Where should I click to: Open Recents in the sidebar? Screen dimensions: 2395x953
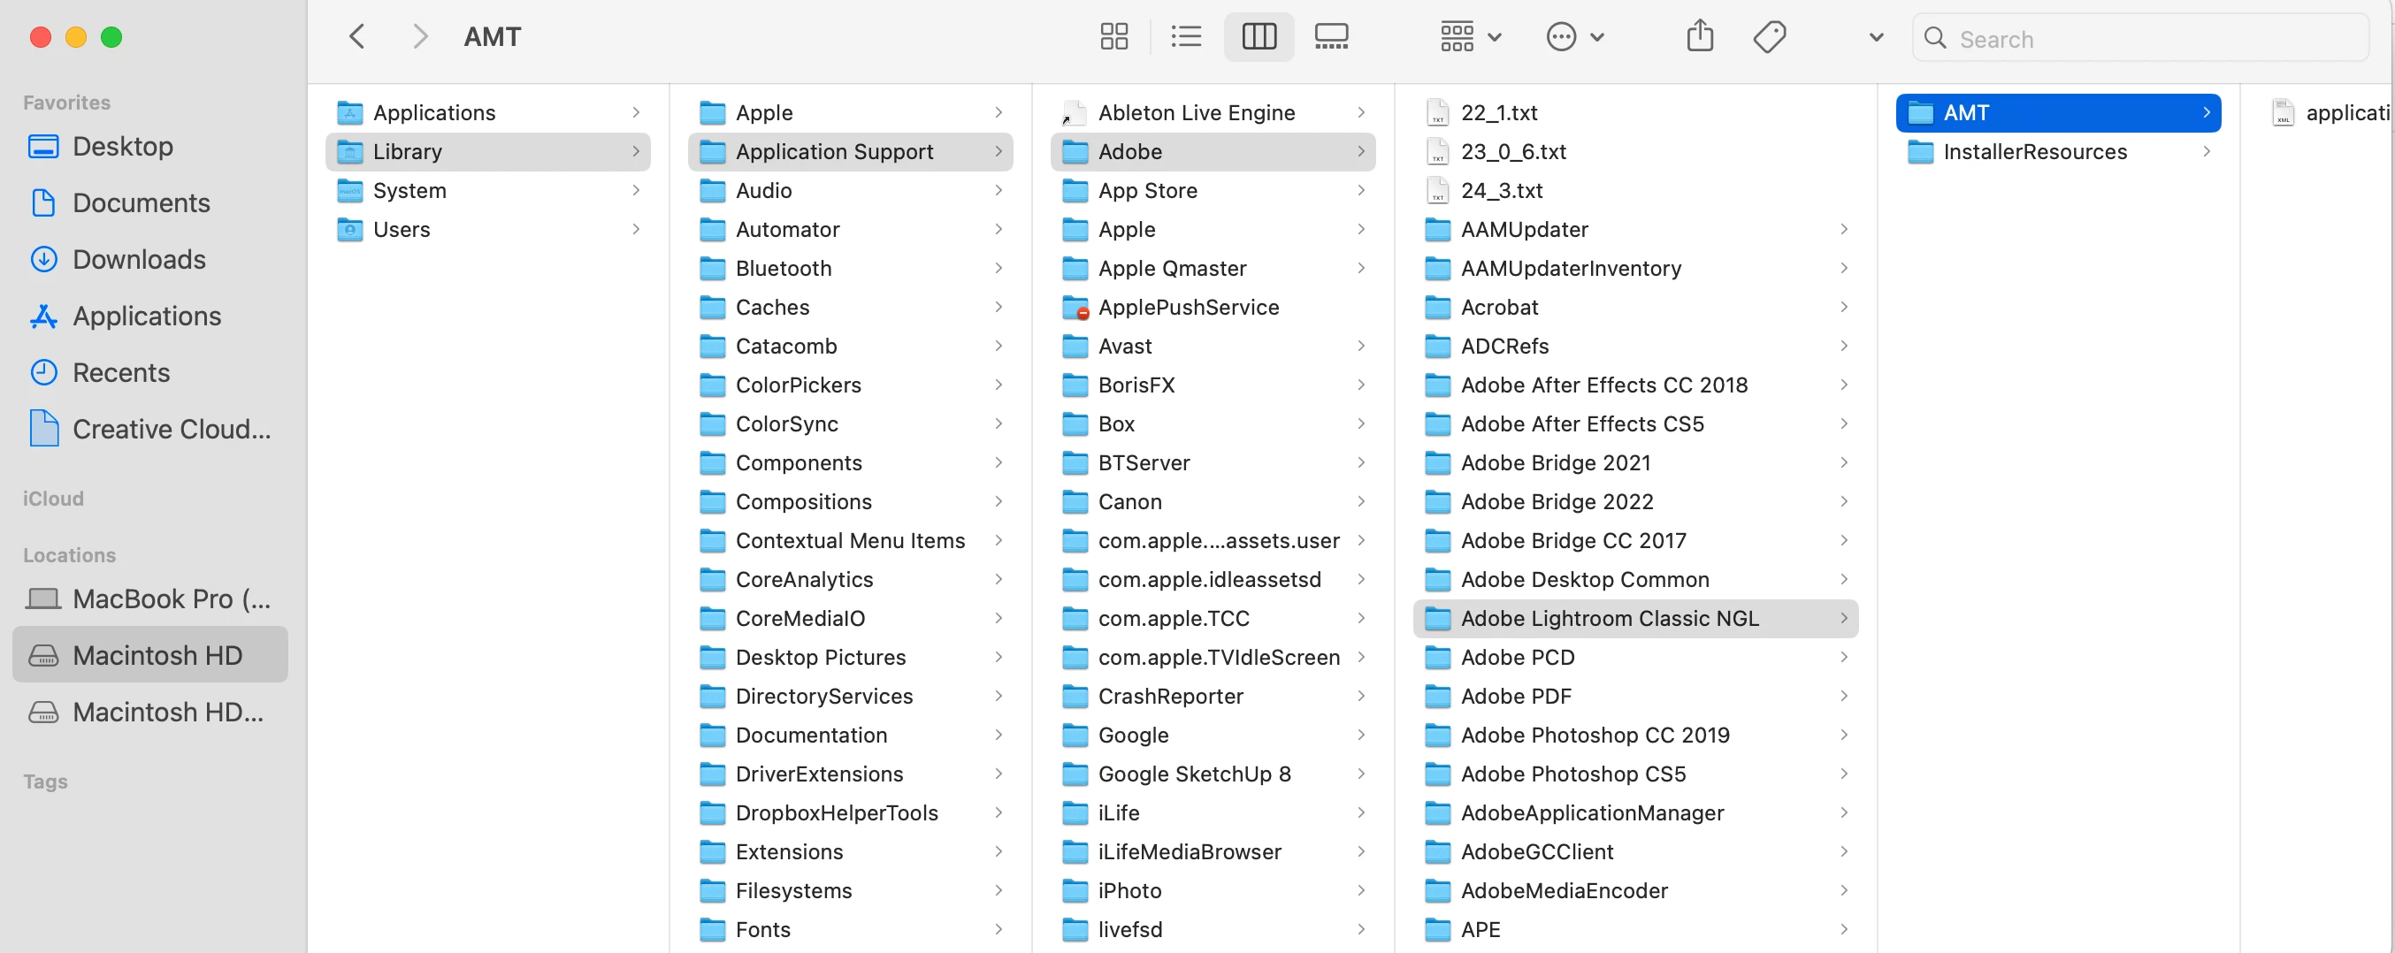[x=149, y=373]
